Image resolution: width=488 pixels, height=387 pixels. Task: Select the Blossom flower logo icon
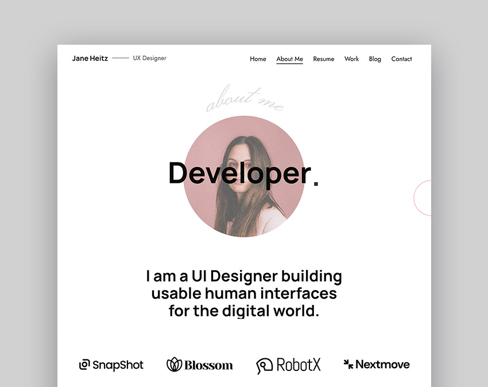[174, 365]
